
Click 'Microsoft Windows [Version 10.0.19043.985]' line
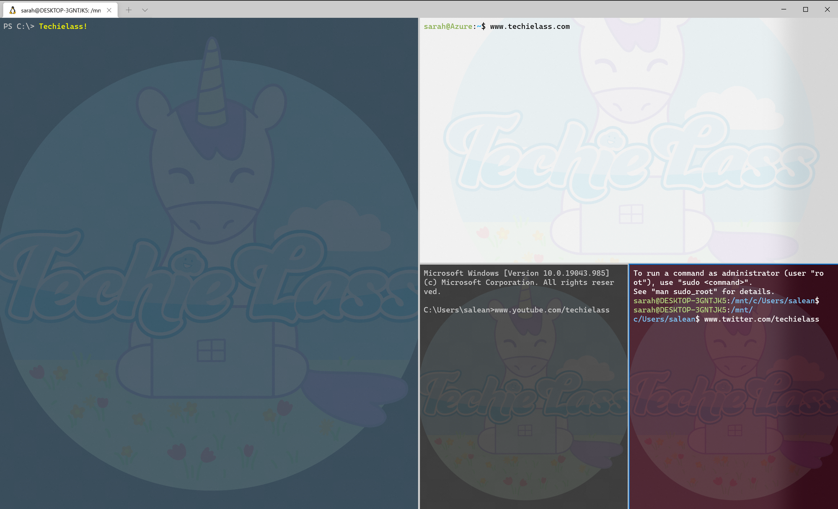click(516, 273)
